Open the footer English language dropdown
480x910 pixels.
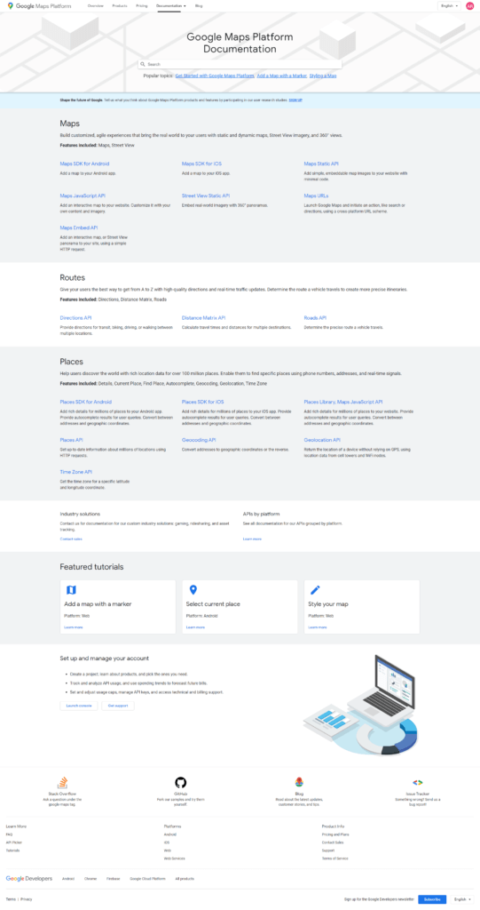[462, 899]
